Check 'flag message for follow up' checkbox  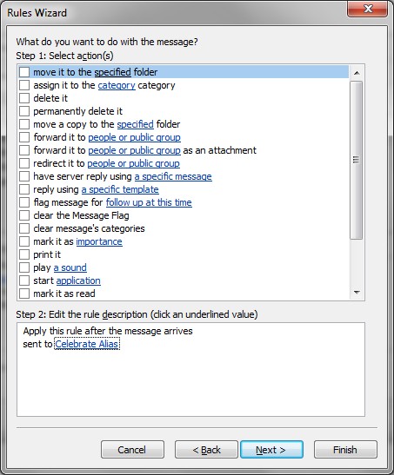point(24,202)
